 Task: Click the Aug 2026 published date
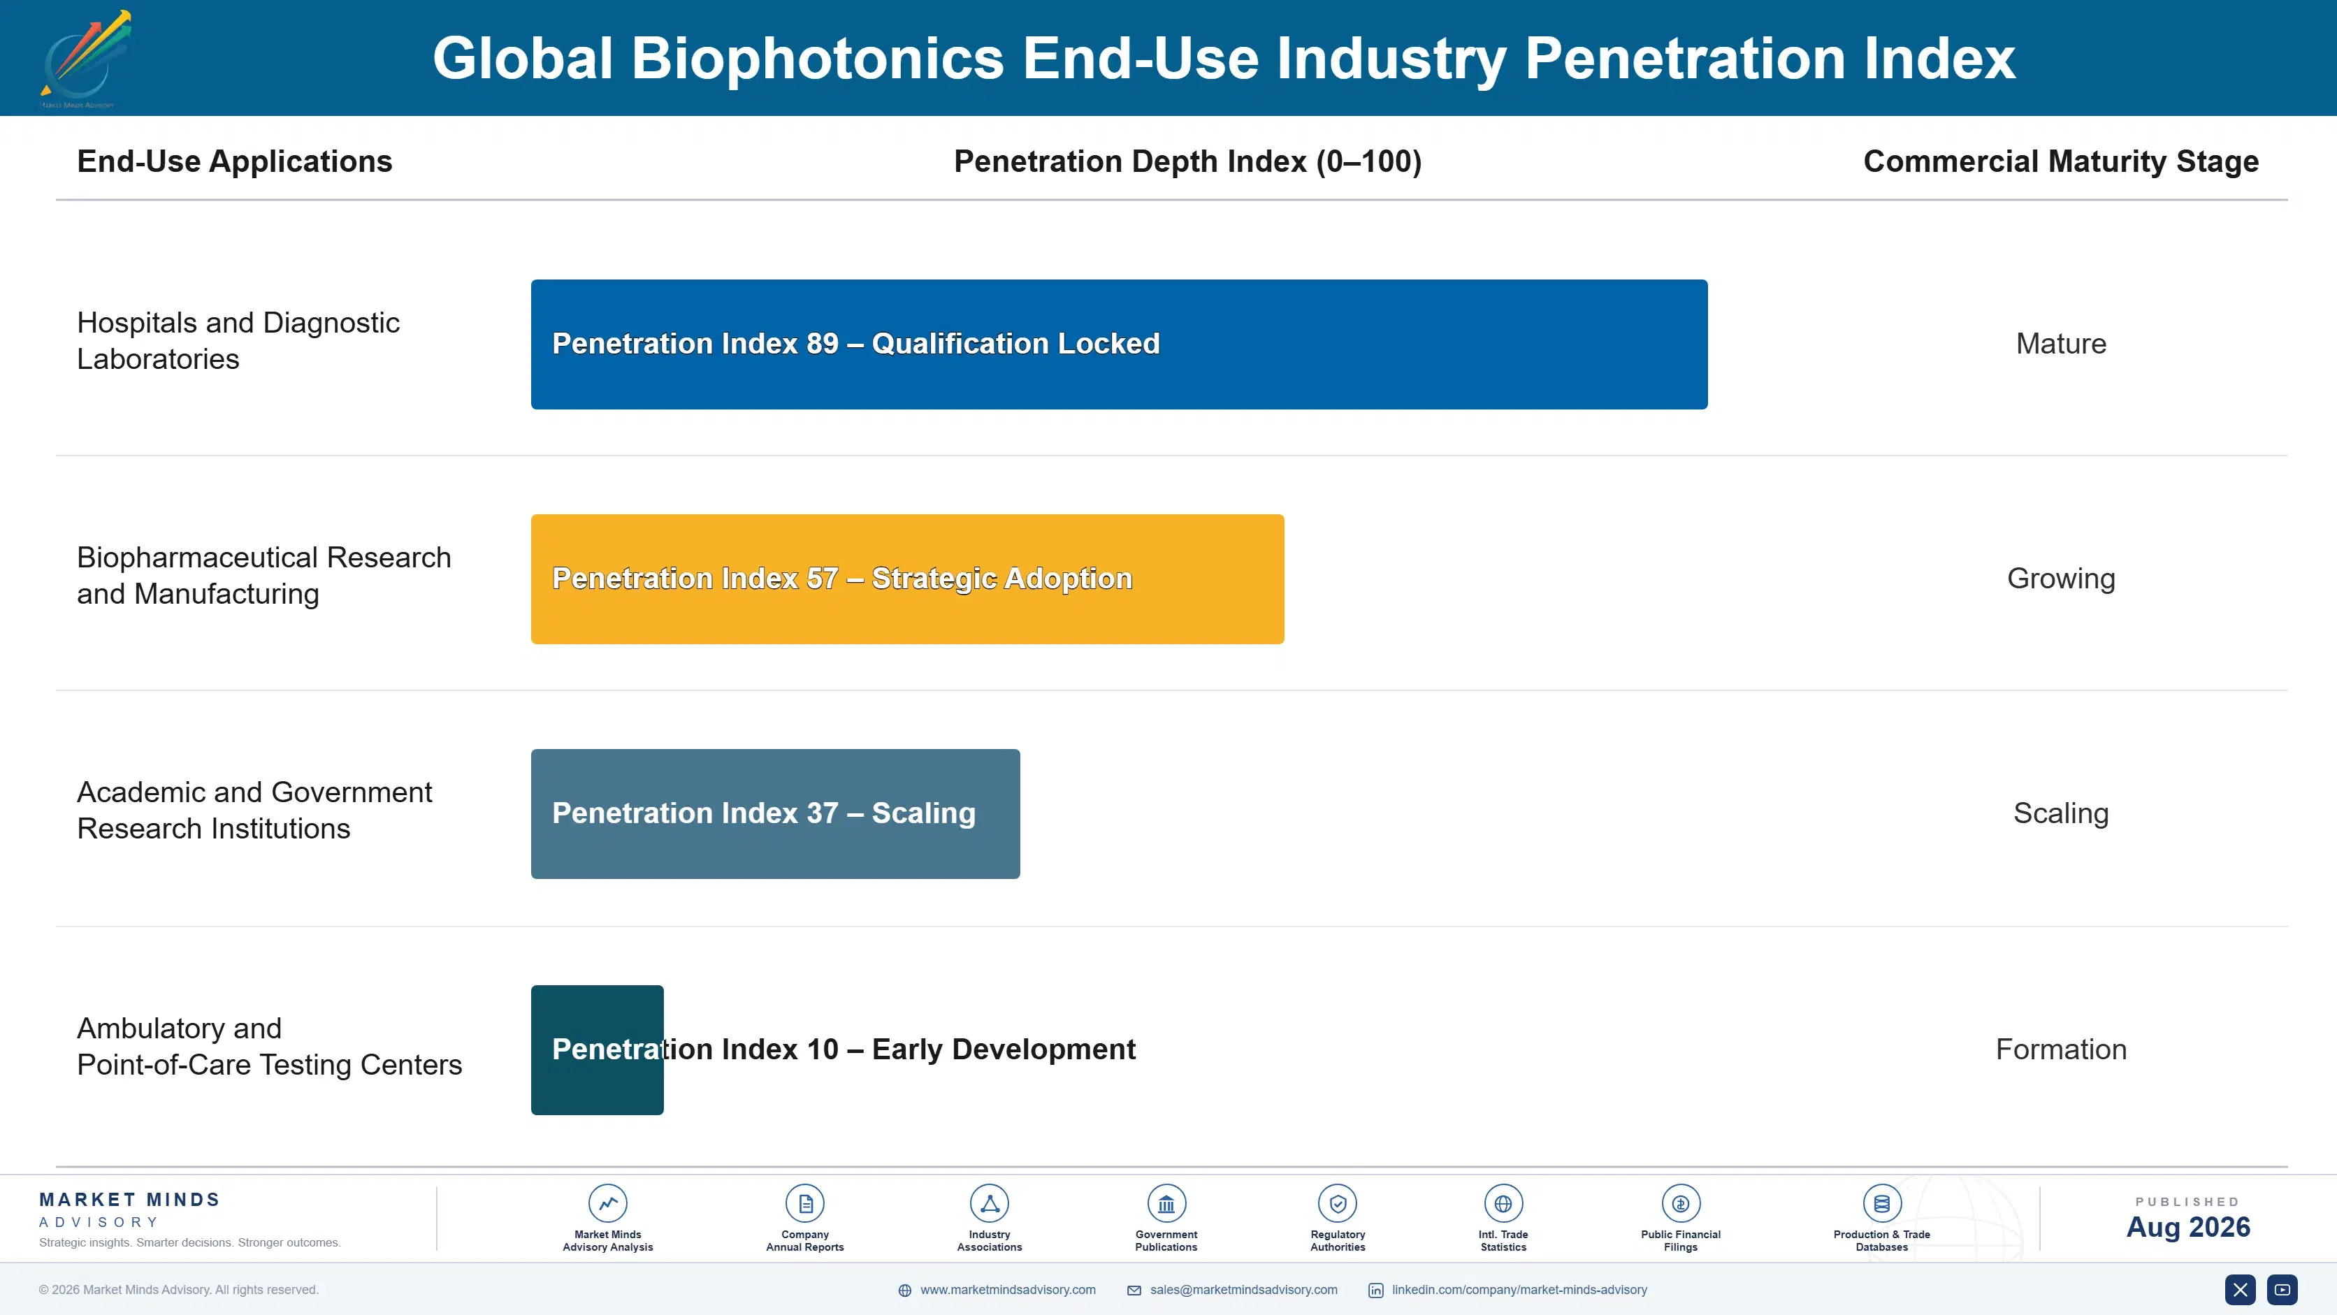click(2188, 1227)
